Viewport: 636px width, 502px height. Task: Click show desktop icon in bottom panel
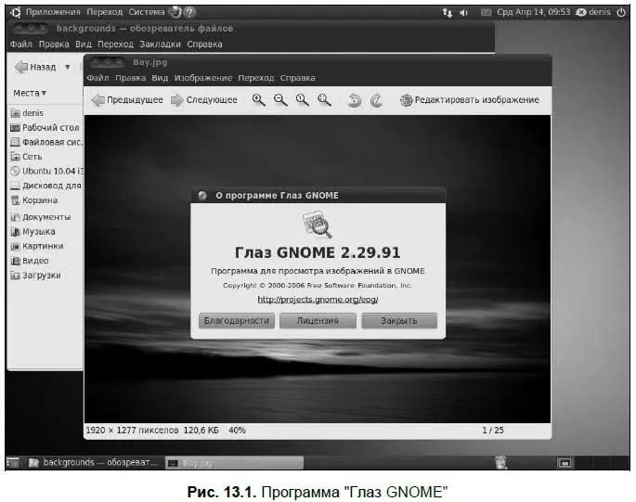13,462
